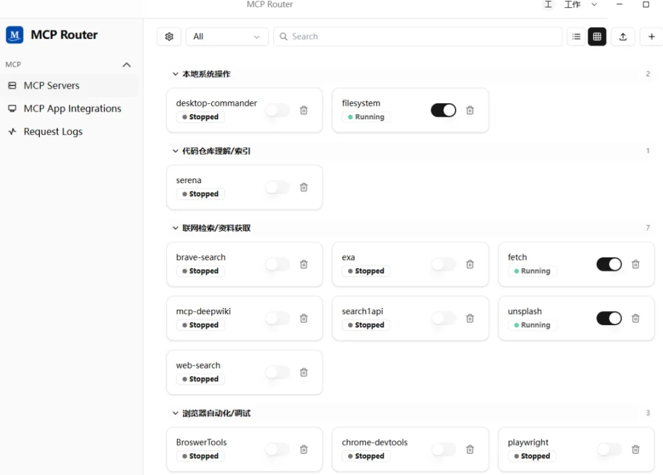Open the filesystem server card name
The height and width of the screenshot is (475, 663).
tap(361, 103)
